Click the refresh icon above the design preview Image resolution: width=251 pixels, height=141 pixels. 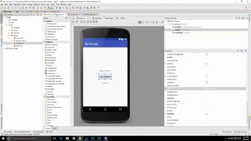click(x=157, y=22)
